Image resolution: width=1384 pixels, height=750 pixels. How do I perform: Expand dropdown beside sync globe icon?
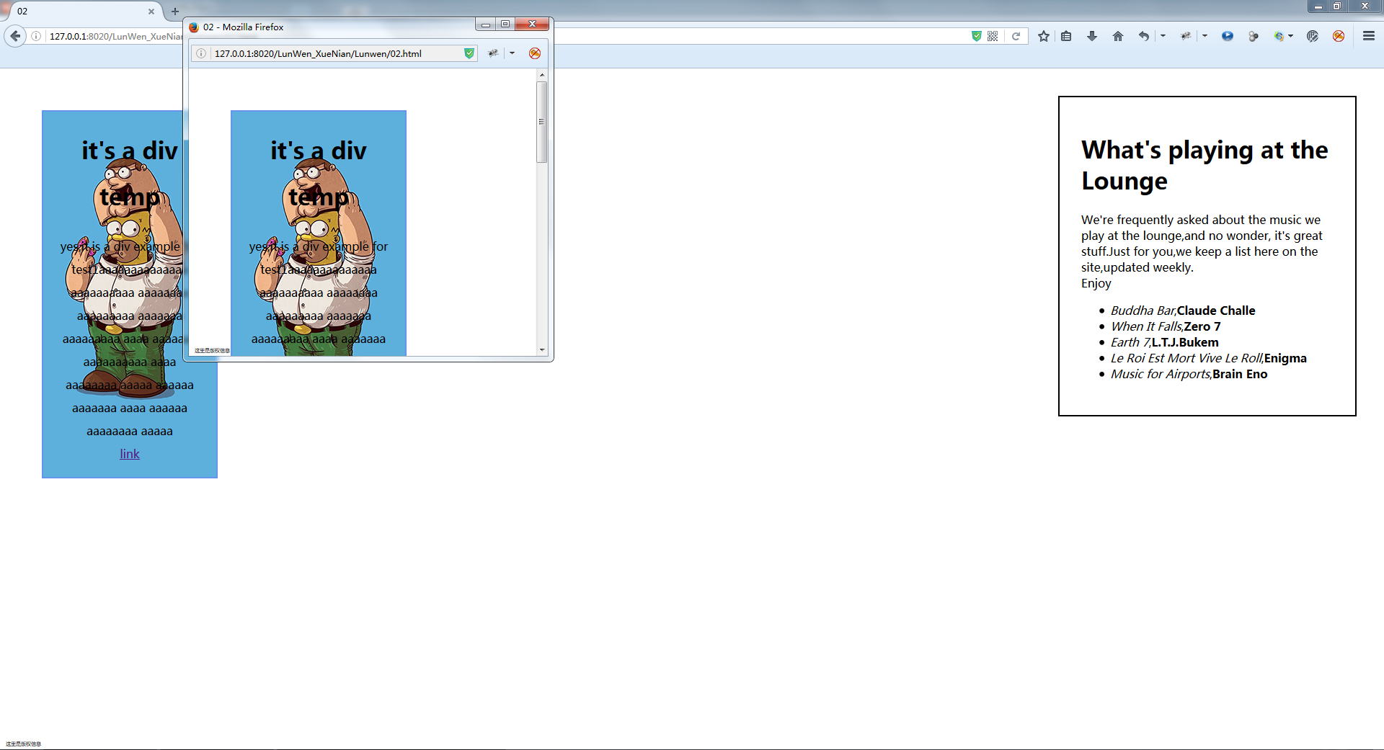1291,36
